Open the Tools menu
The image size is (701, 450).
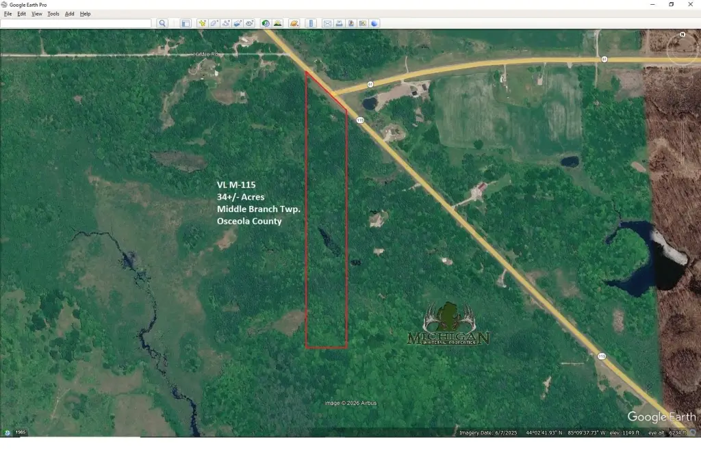(x=53, y=14)
